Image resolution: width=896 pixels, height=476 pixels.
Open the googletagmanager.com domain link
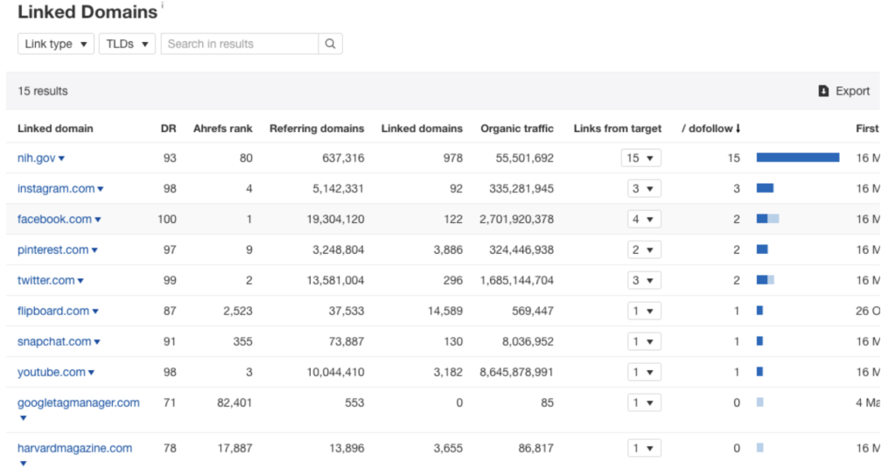78,402
